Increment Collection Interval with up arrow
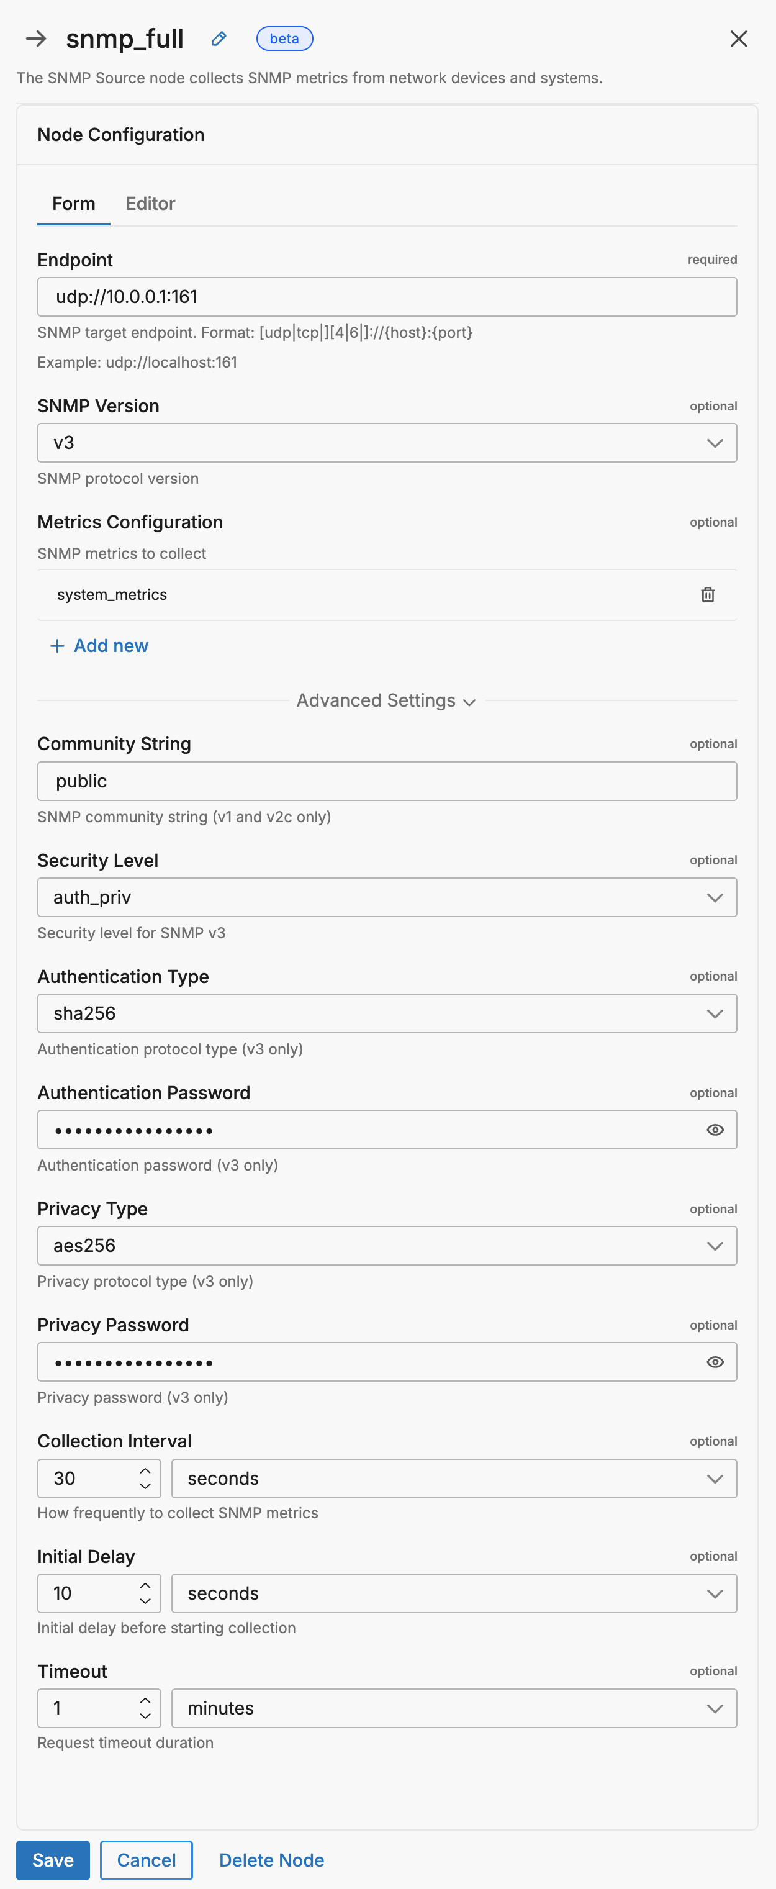This screenshot has height=1889, width=776. [145, 1470]
